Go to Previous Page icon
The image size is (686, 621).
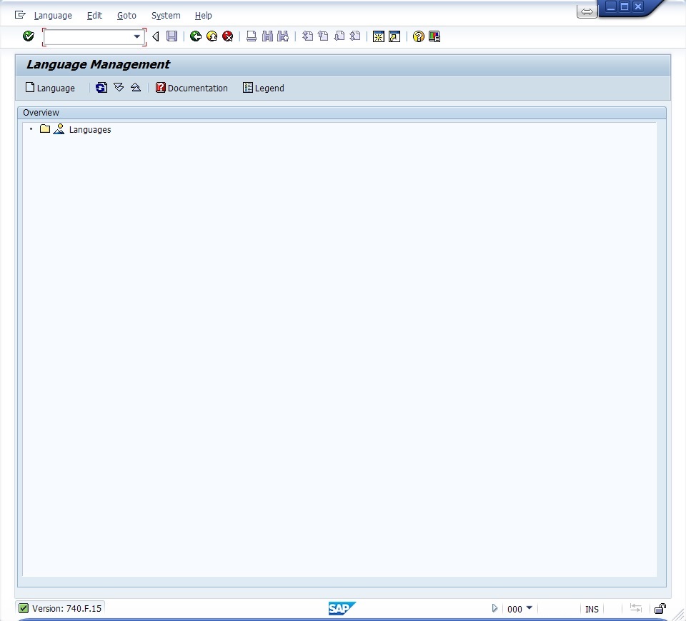tap(323, 36)
